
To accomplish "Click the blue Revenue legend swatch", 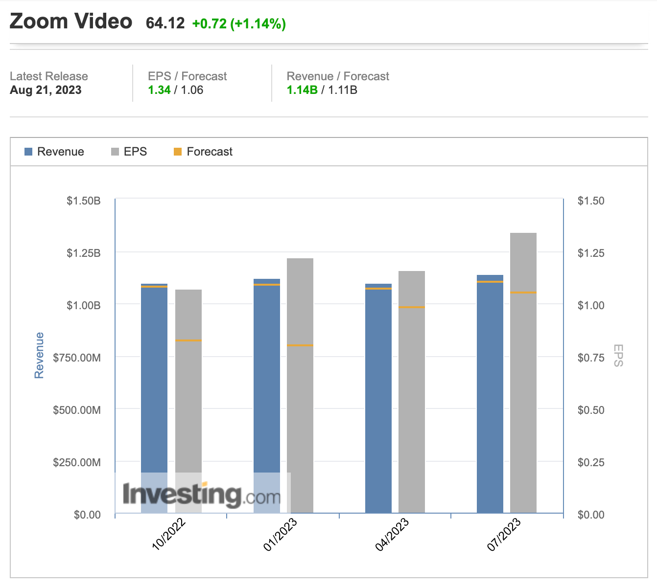I will pos(28,152).
